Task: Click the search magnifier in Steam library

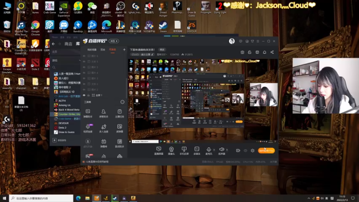Action: click(x=54, y=67)
